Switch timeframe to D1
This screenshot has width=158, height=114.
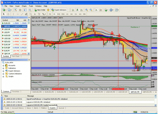click(x=76, y=14)
